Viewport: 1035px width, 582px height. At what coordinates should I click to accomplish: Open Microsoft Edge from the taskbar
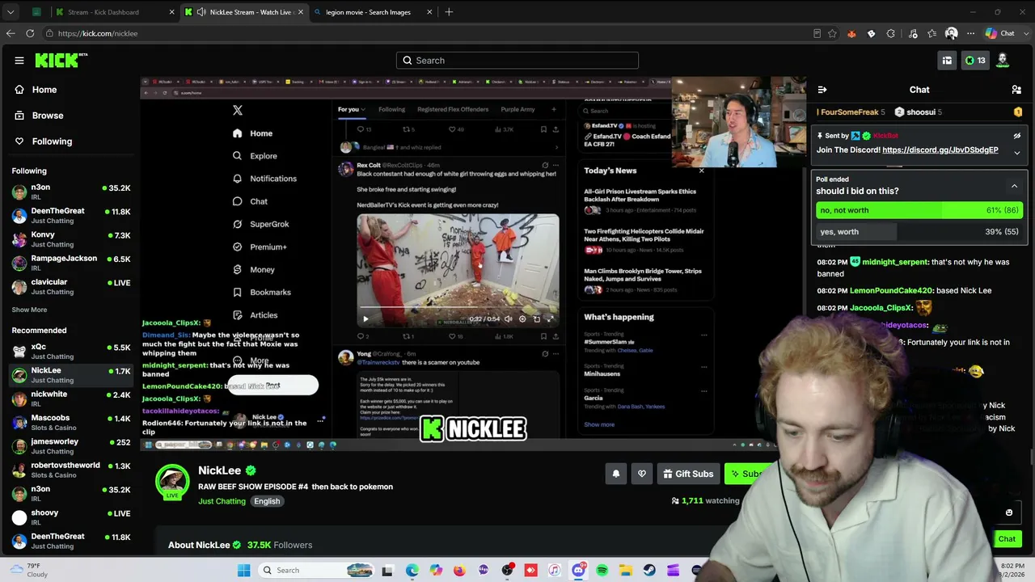pyautogui.click(x=412, y=571)
